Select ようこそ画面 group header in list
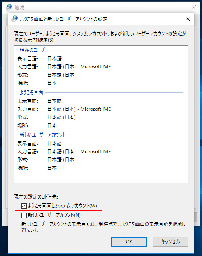The width and height of the screenshot is (202, 256). pyautogui.click(x=31, y=93)
